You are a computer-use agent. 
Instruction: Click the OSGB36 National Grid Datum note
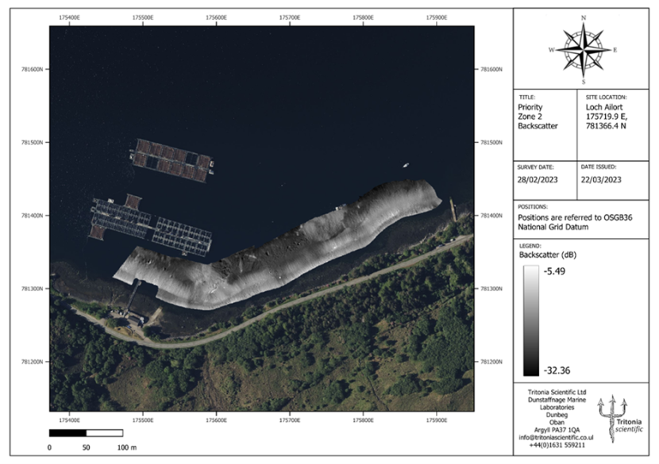(x=575, y=222)
